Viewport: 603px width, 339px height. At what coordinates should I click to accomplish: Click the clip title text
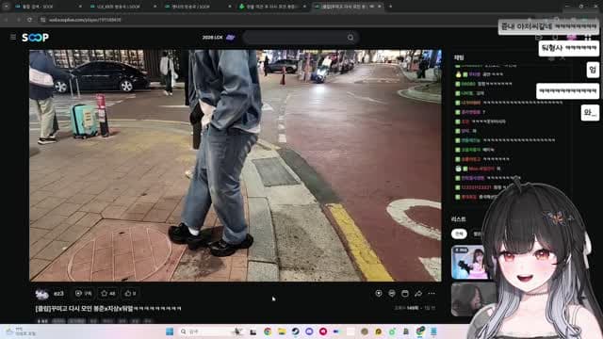coord(108,308)
